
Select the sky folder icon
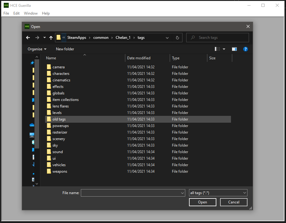pyautogui.click(x=49, y=145)
